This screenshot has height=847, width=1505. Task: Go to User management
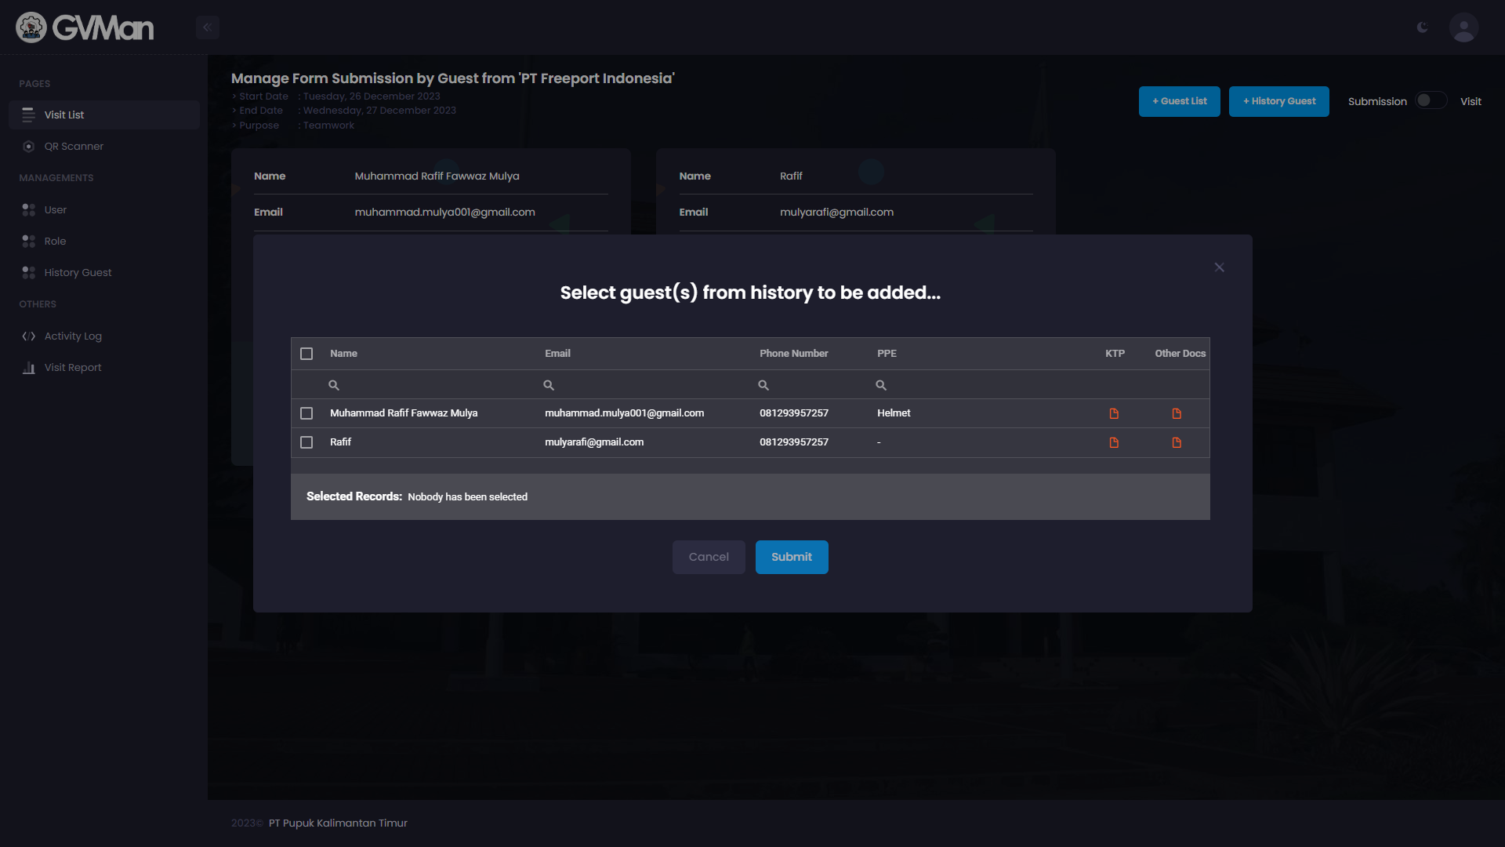(x=104, y=210)
